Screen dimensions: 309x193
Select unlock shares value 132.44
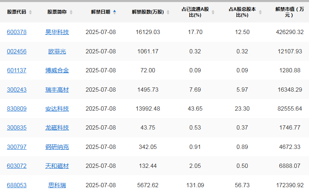click(148, 166)
